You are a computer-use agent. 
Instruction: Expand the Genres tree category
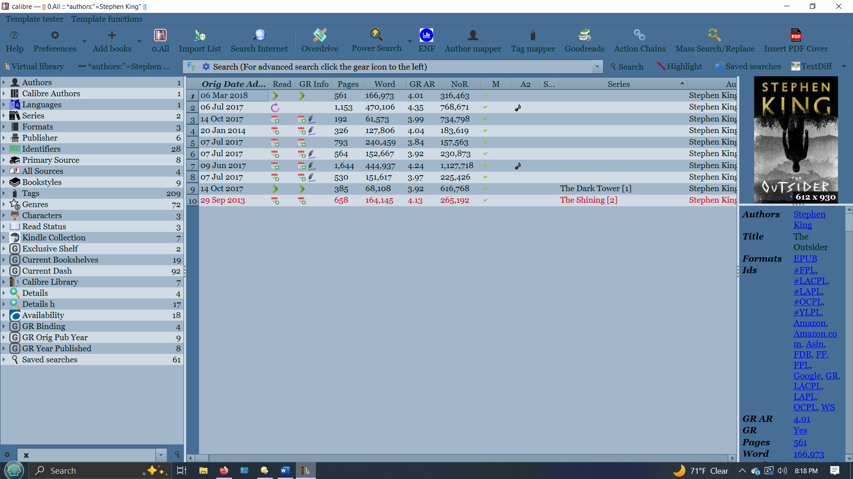(x=4, y=204)
